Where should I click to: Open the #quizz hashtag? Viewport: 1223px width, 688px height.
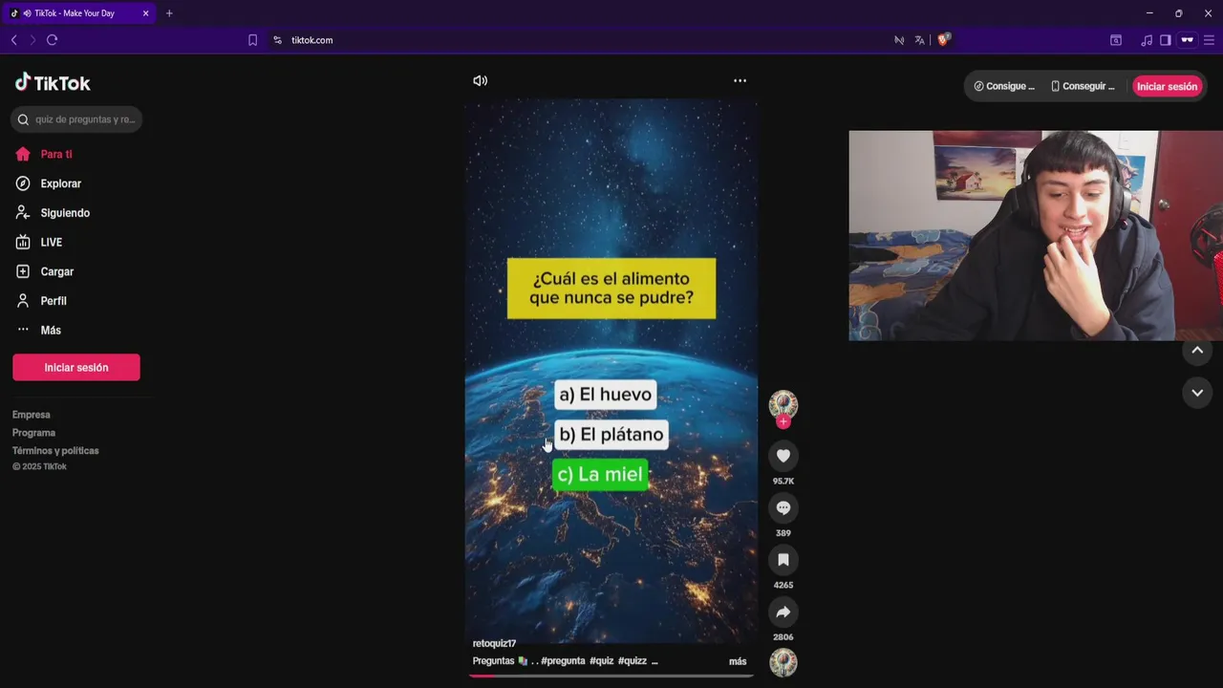(x=633, y=661)
